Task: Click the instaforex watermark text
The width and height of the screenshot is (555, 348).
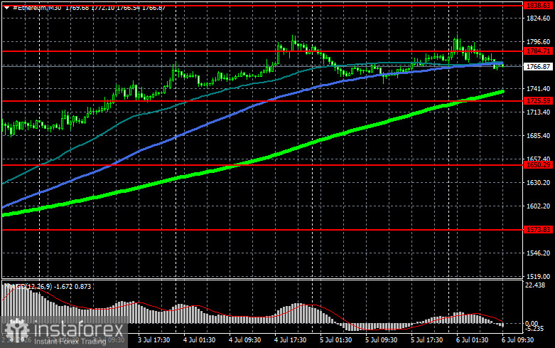Action: coord(78,329)
